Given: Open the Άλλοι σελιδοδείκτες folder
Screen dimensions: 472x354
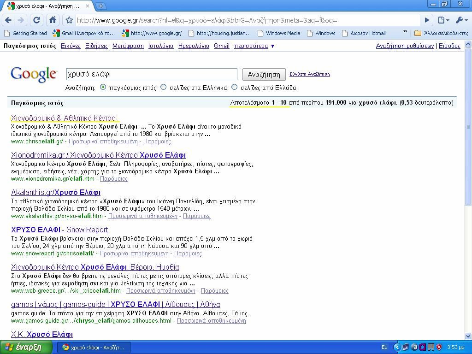Looking at the screenshot, I should pyautogui.click(x=441, y=33).
